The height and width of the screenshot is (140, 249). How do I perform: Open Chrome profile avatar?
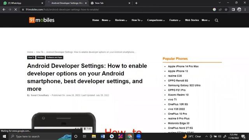[x=239, y=9]
